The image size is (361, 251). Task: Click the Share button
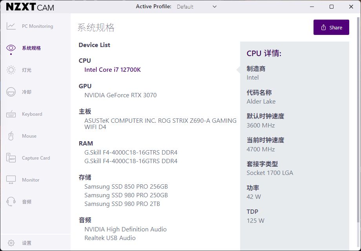(x=331, y=27)
